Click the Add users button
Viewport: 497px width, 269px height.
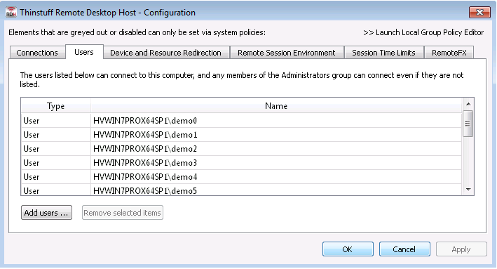(46, 213)
